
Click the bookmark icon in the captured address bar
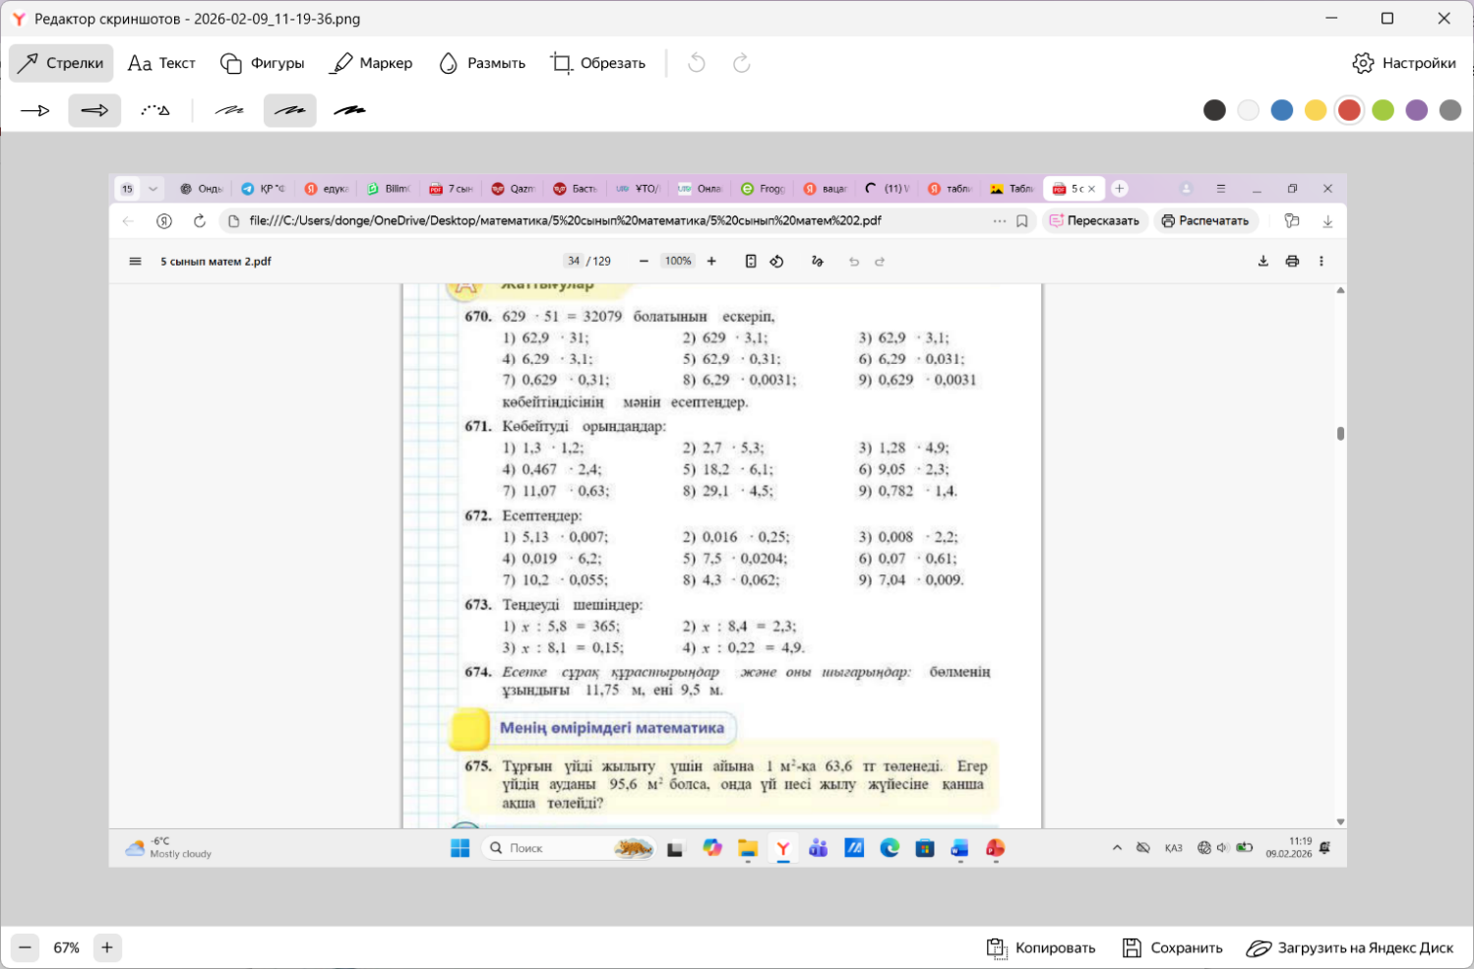1022,221
